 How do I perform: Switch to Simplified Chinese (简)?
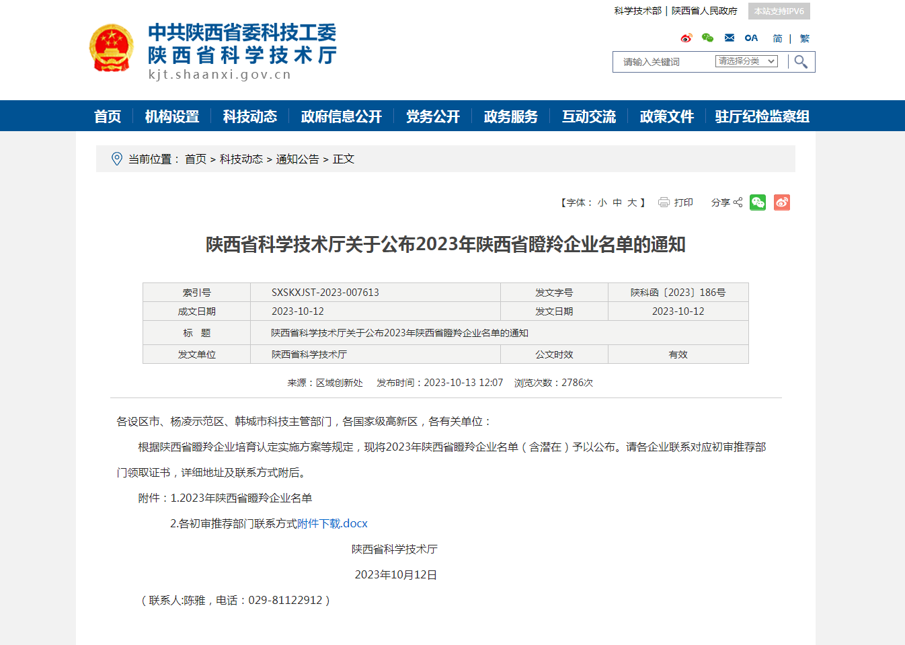(777, 39)
